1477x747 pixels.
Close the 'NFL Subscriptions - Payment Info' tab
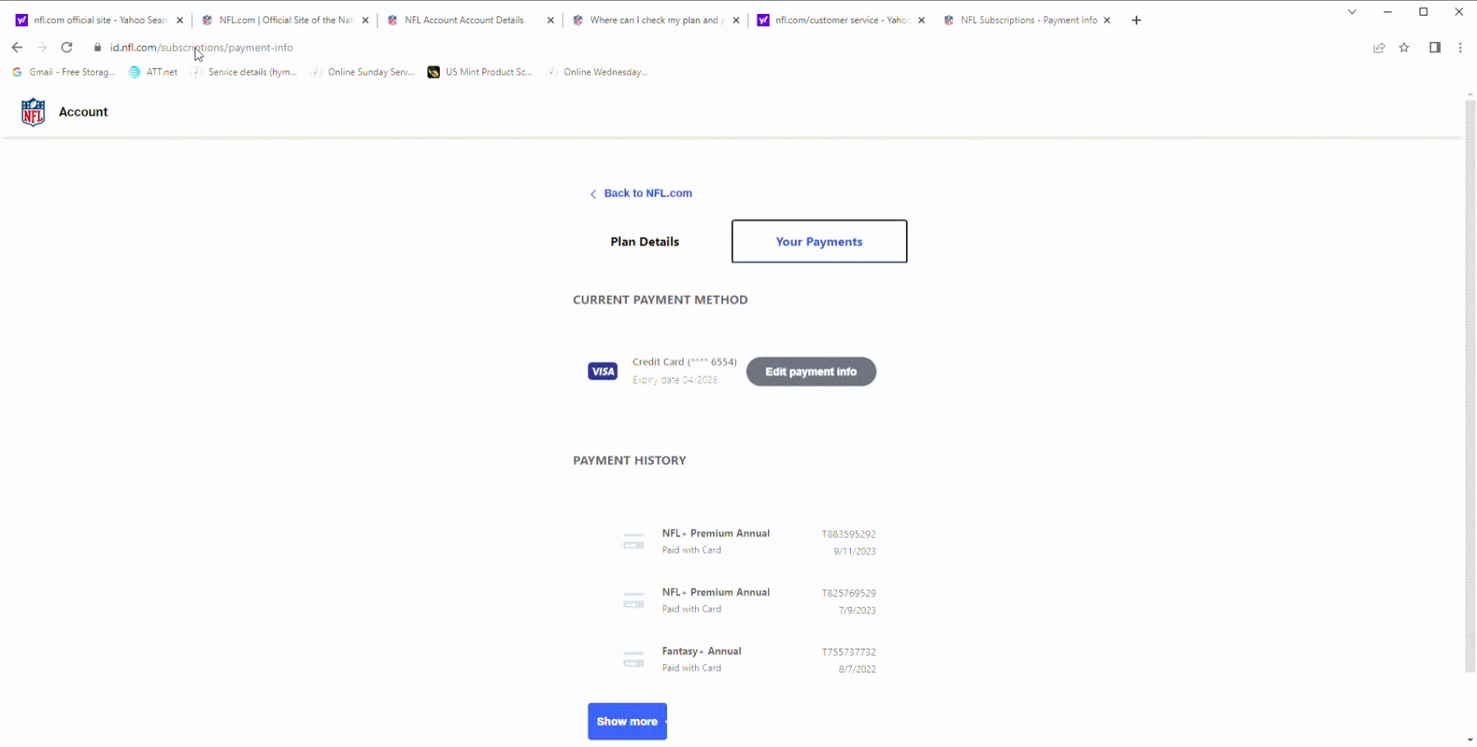(x=1107, y=20)
